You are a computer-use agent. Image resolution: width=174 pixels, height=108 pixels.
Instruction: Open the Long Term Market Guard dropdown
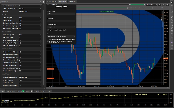[30, 77]
